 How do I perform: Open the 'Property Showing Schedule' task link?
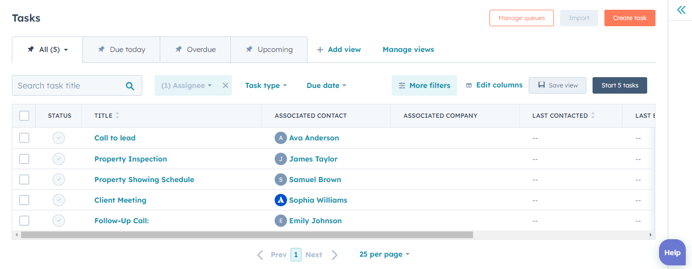pyautogui.click(x=144, y=180)
